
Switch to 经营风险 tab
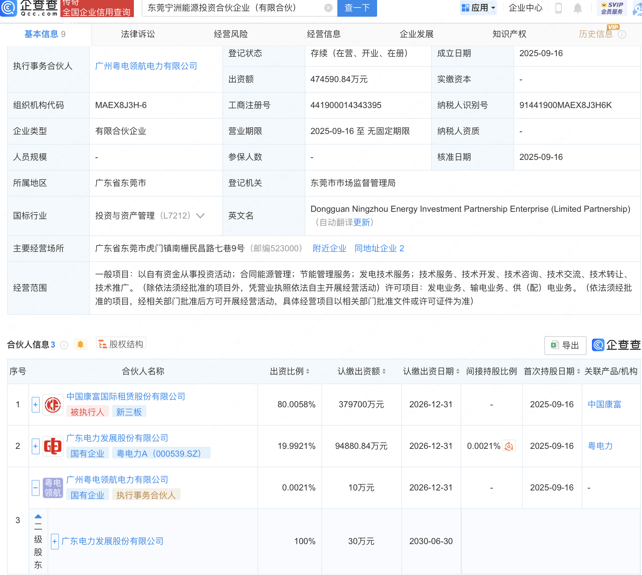point(231,34)
